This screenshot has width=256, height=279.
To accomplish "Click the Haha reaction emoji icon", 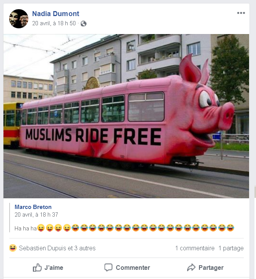I will [13, 248].
